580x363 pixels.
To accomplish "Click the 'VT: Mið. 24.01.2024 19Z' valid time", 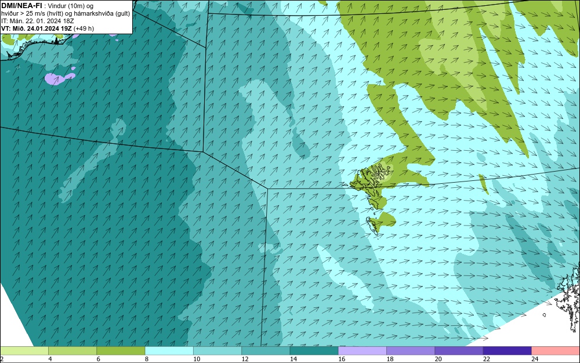I will pyautogui.click(x=37, y=28).
